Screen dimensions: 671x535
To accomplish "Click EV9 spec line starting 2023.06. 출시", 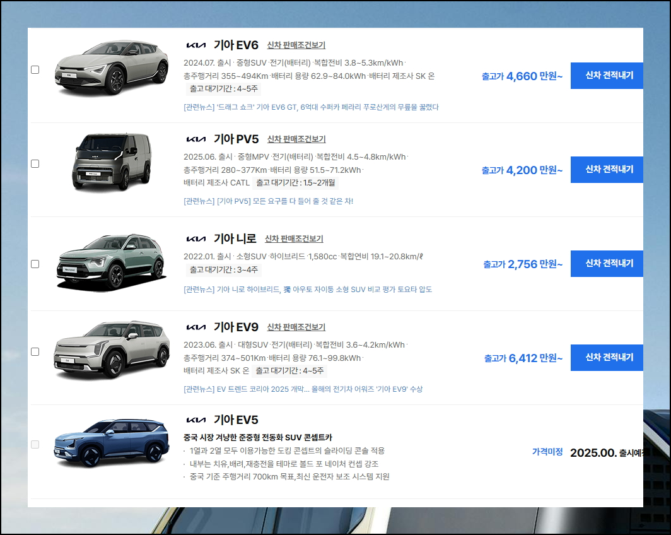I will click(295, 345).
